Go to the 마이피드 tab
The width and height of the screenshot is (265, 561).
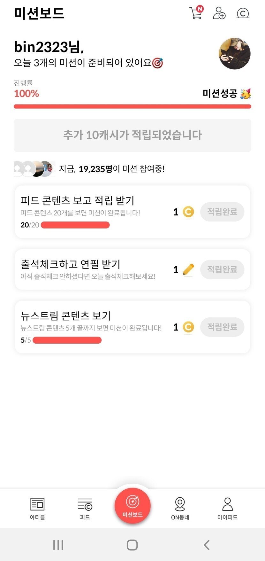pyautogui.click(x=227, y=508)
